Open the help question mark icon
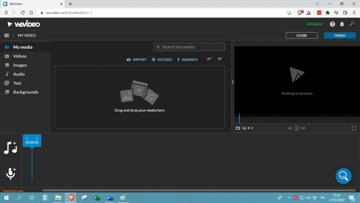The image size is (360, 203). pyautogui.click(x=332, y=24)
